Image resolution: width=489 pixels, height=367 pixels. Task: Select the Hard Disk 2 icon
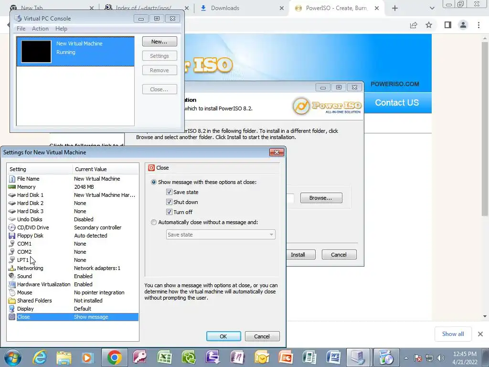pyautogui.click(x=12, y=203)
